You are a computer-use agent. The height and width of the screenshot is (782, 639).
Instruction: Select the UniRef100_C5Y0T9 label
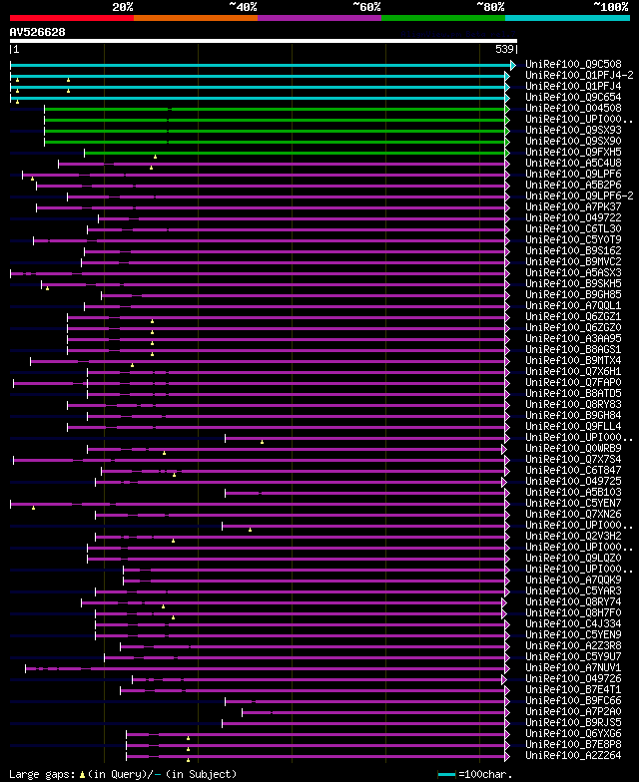tap(573, 239)
